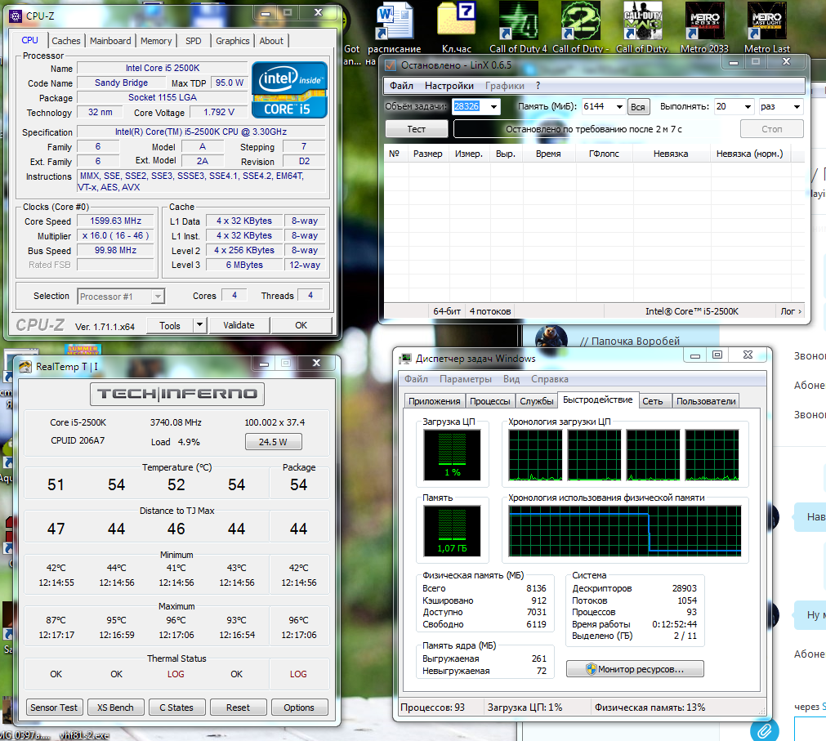Click the OK button in CPU-Z
The width and height of the screenshot is (826, 741).
click(x=301, y=325)
